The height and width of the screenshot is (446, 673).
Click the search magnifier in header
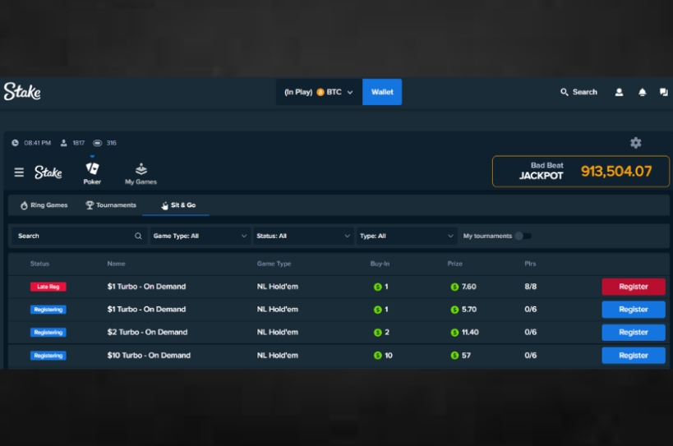pos(564,92)
